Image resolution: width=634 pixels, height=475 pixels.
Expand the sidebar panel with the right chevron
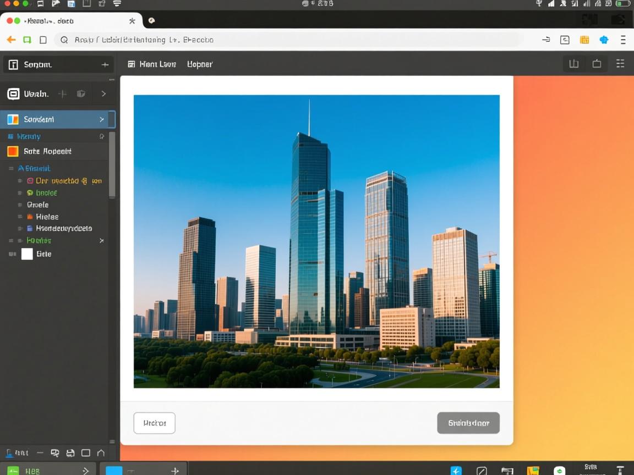(103, 93)
